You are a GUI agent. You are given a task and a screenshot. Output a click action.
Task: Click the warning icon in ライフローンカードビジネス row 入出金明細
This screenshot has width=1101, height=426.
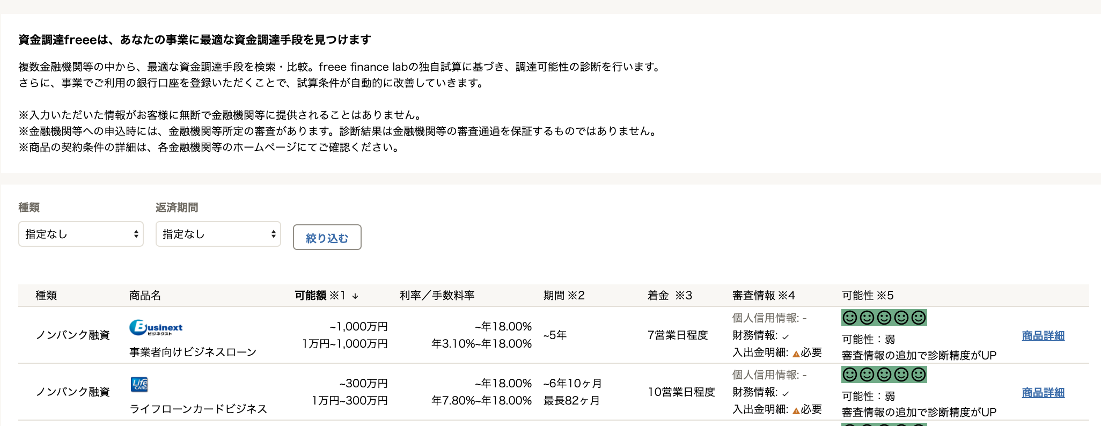[796, 410]
